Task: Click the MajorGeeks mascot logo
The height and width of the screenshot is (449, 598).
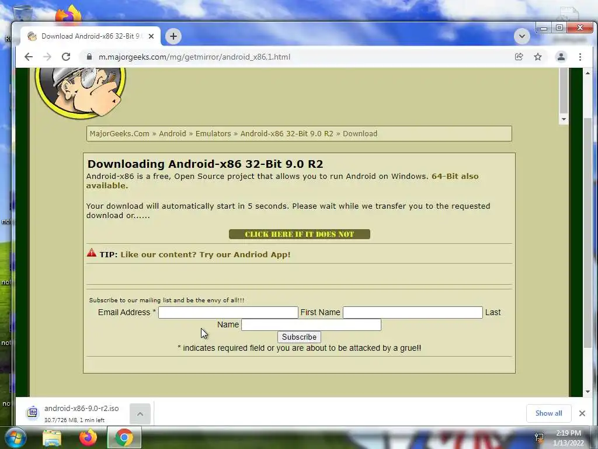Action: tap(80, 92)
